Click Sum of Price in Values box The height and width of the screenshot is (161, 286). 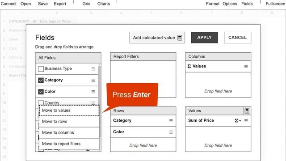pos(218,121)
